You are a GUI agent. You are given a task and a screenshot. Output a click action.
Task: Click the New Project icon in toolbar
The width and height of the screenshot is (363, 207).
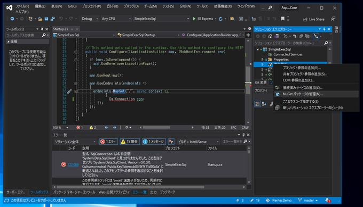(30, 19)
